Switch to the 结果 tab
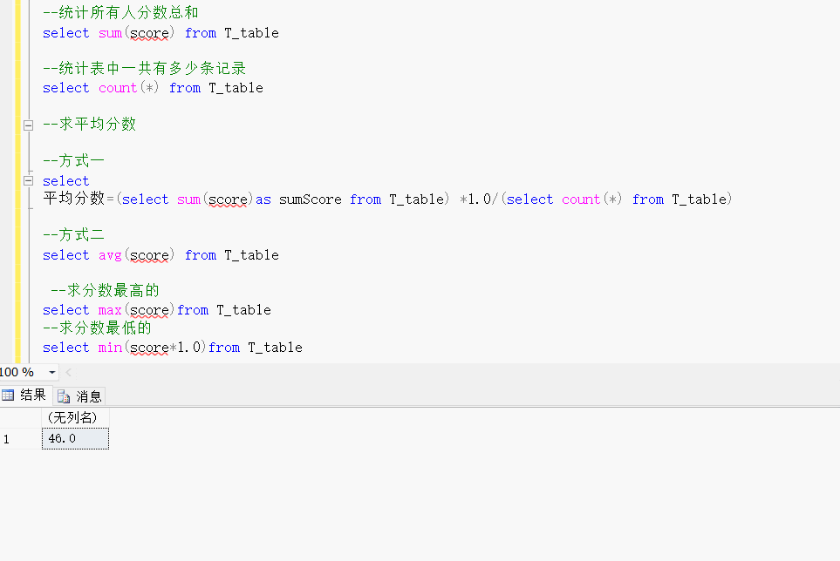The image size is (840, 561). [x=24, y=395]
